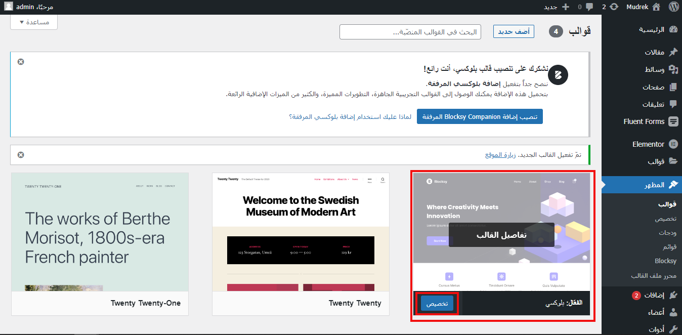Click the comment icon beside تعليقات
The width and height of the screenshot is (682, 335).
[x=673, y=104]
